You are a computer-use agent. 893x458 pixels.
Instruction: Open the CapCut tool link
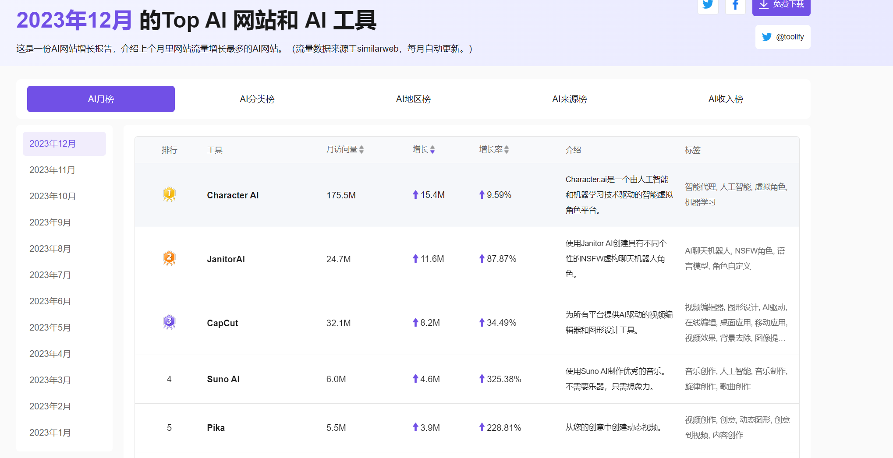pos(223,323)
